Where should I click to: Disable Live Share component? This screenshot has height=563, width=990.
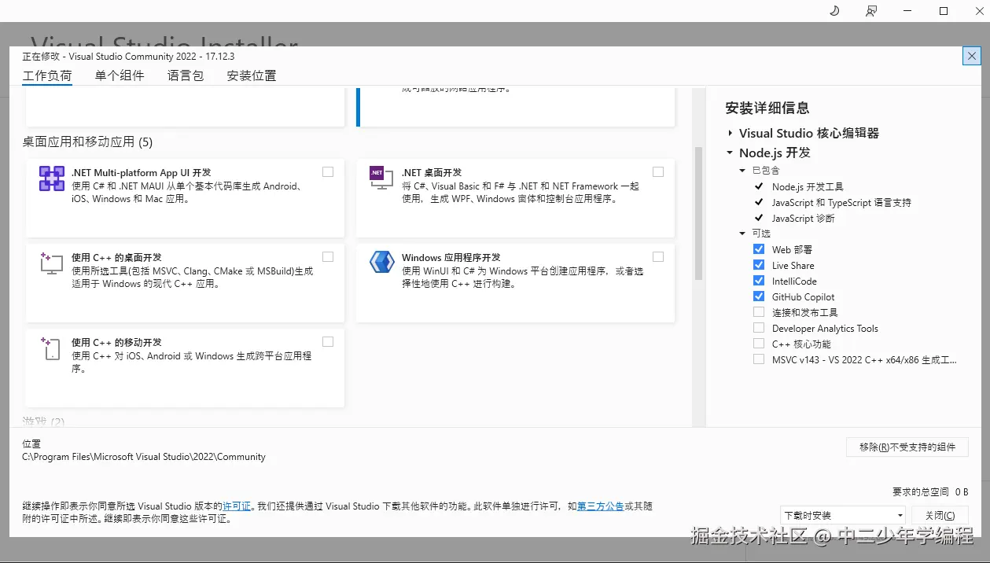759,265
